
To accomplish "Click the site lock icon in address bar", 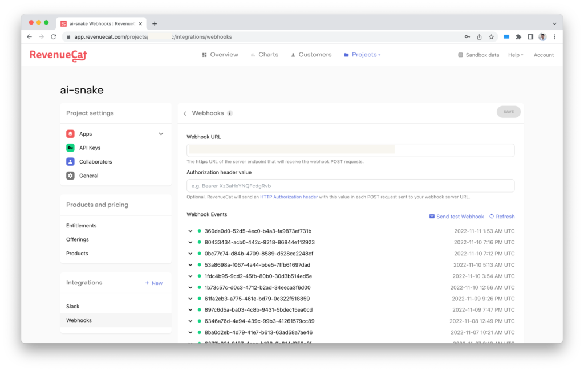I will pyautogui.click(x=68, y=37).
